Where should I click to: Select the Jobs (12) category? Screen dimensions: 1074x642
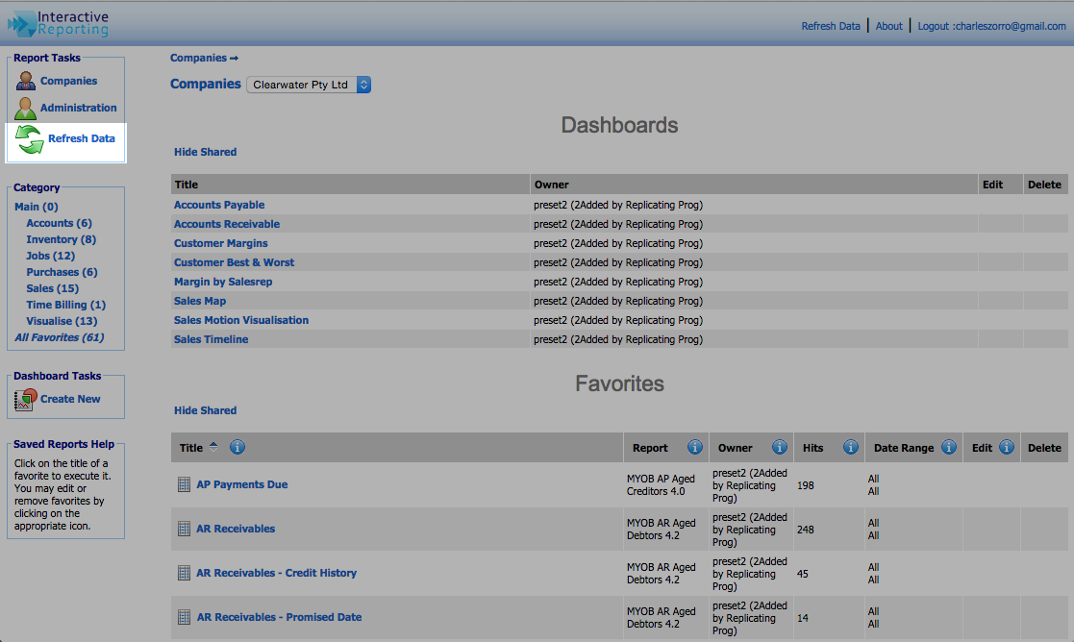tap(51, 256)
